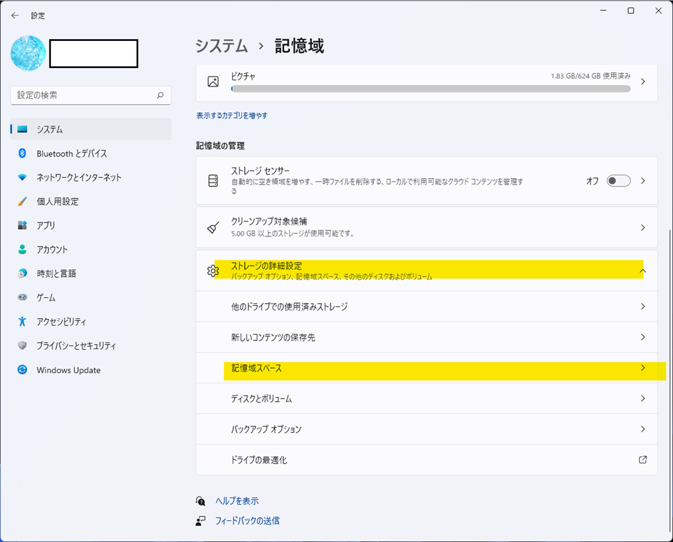Image resolution: width=673 pixels, height=542 pixels.
Task: Open フィードバックの送信
Action: pos(248,521)
